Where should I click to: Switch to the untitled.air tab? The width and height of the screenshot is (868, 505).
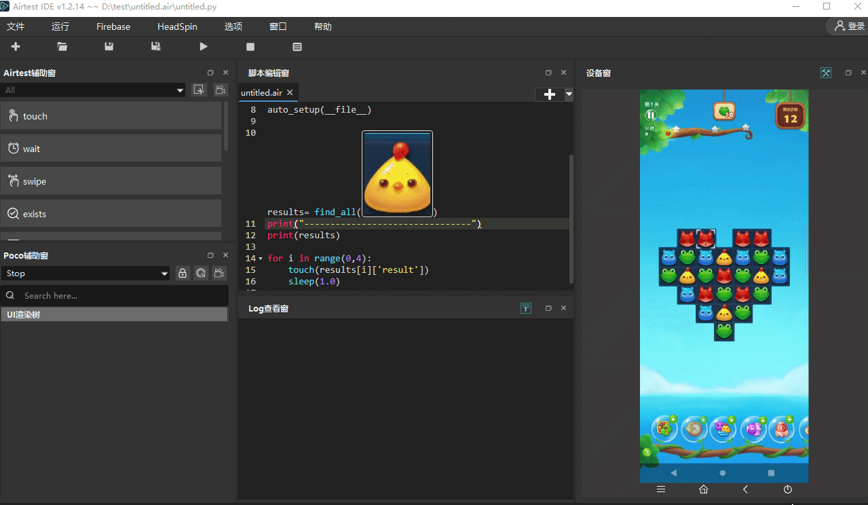coord(261,92)
